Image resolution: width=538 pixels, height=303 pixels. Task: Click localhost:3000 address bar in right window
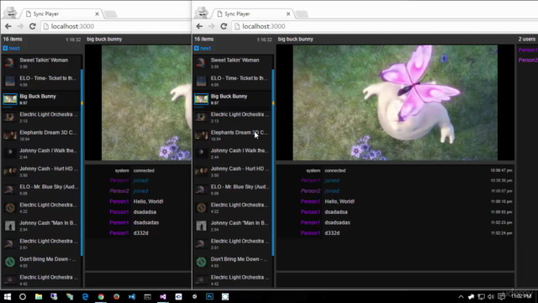(x=384, y=26)
